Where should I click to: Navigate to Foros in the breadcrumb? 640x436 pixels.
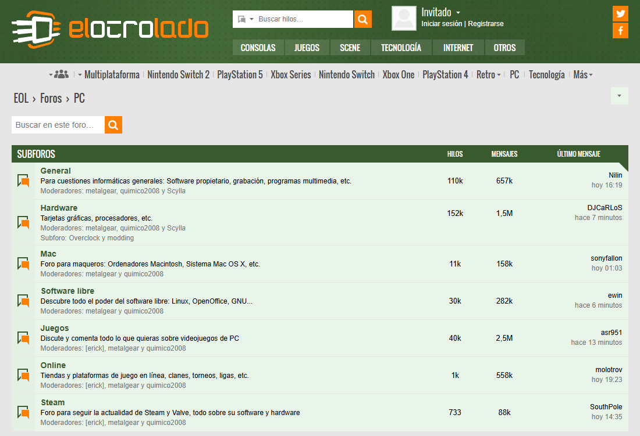tap(51, 99)
